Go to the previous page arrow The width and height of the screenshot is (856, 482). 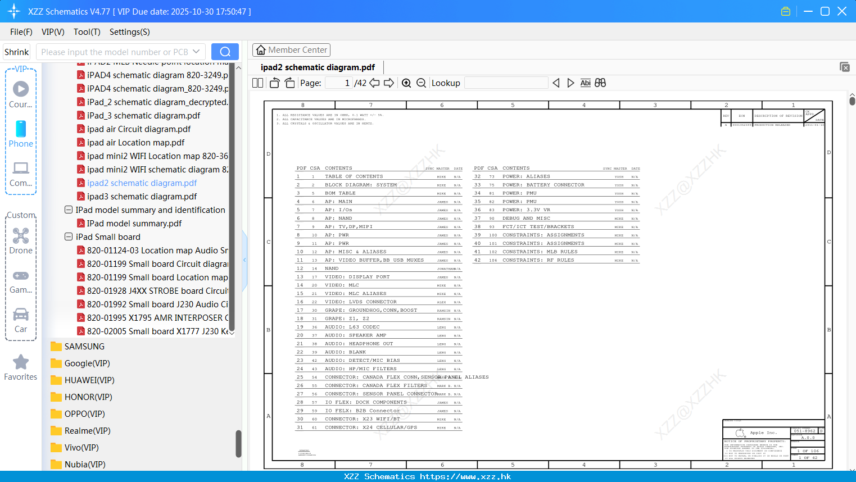[x=374, y=83]
